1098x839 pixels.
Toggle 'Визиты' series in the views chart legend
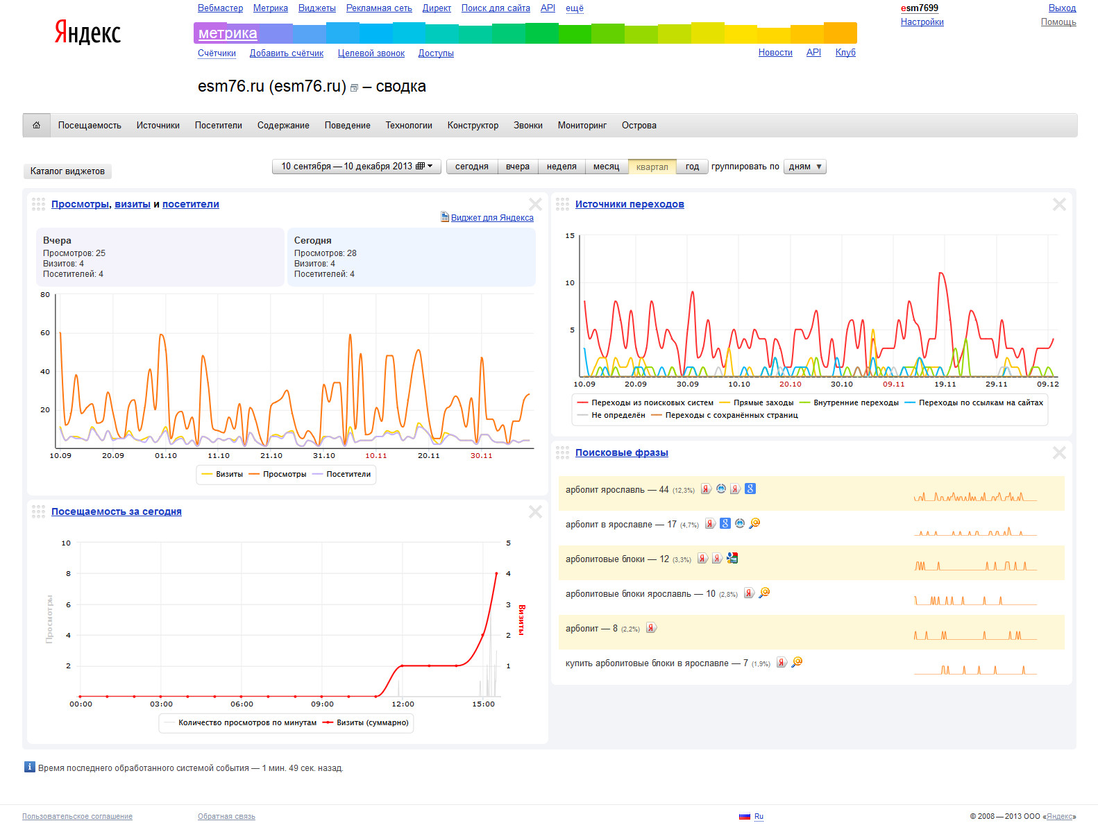click(x=222, y=475)
